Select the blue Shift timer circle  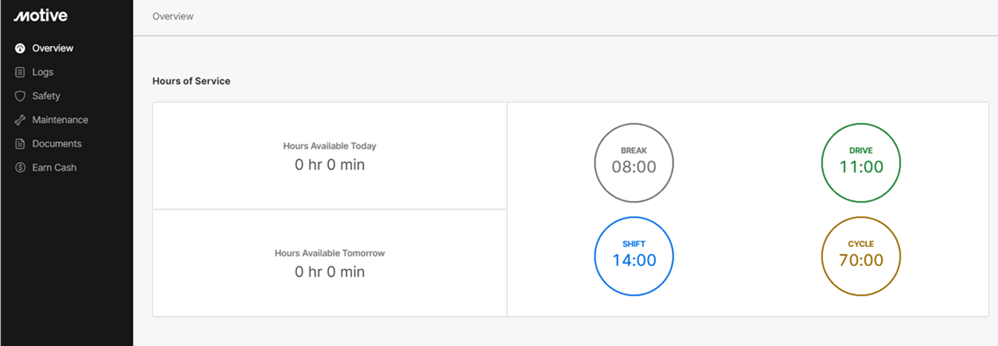click(634, 256)
